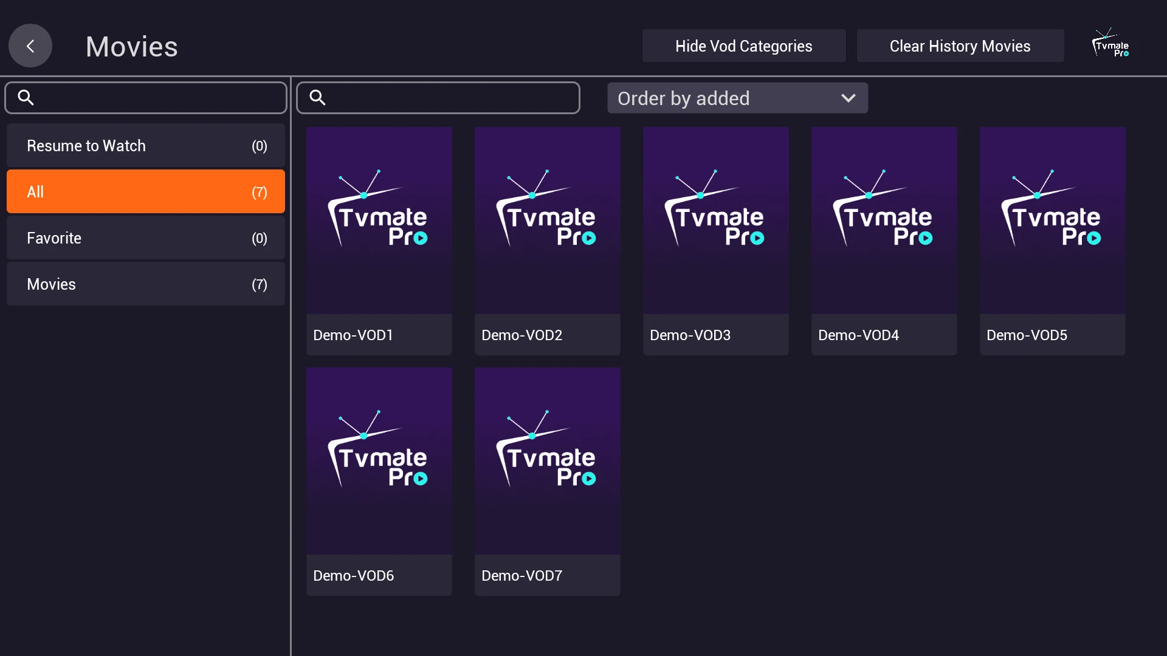The height and width of the screenshot is (656, 1167).
Task: Select the All category
Action: coord(146,192)
